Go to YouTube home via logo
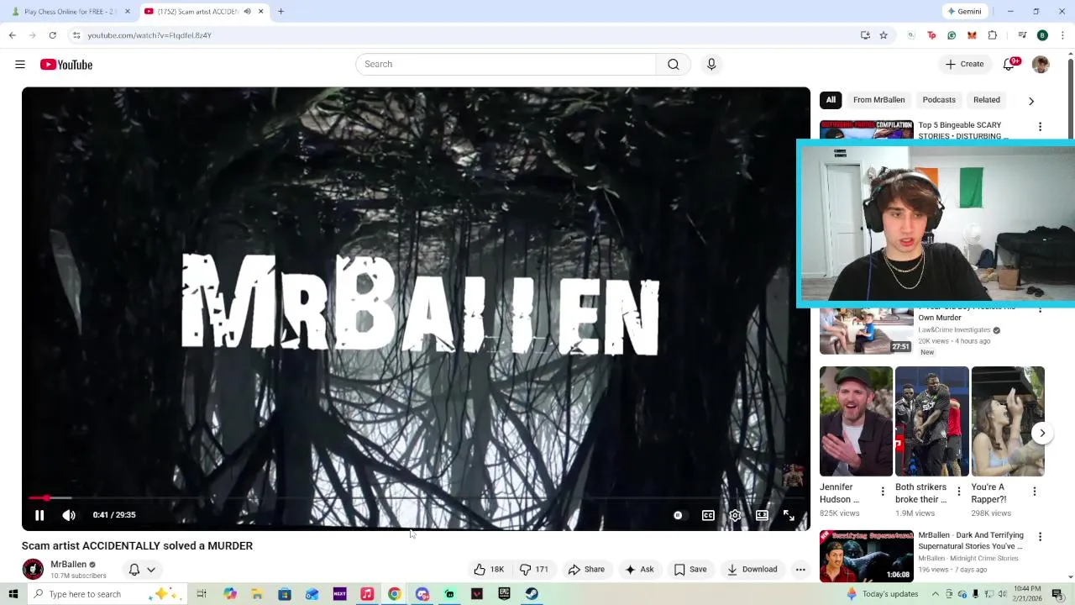 (x=66, y=65)
